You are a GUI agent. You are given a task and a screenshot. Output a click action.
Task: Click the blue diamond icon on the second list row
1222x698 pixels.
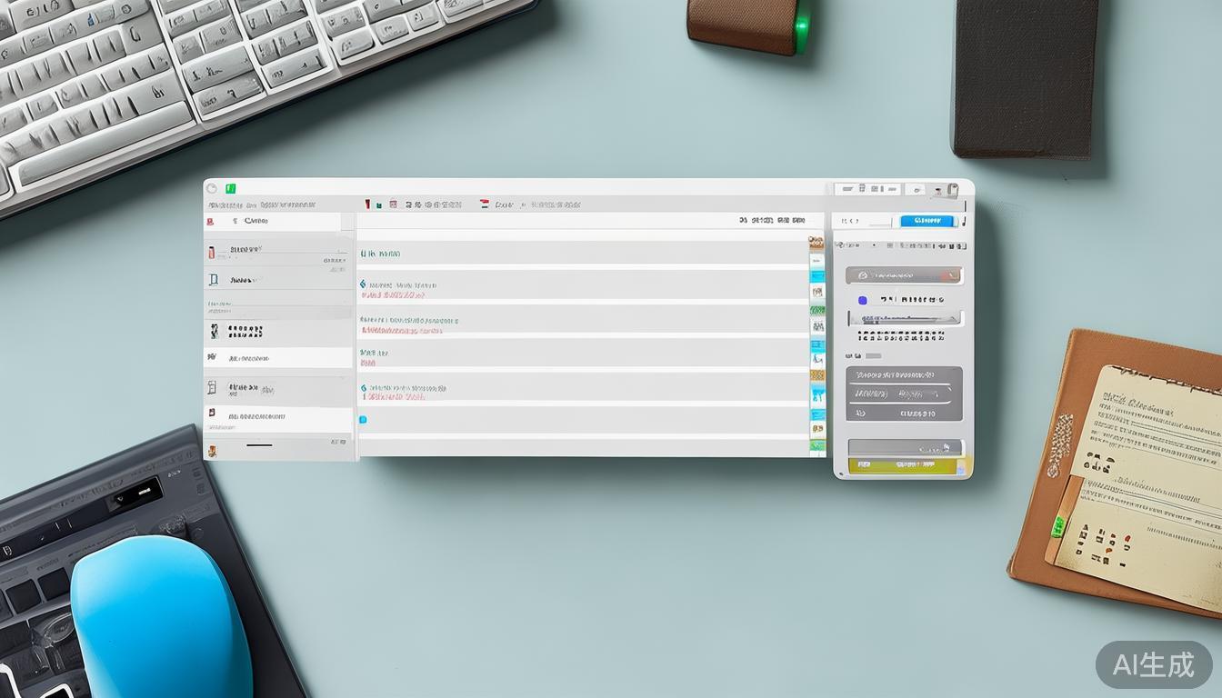[364, 284]
